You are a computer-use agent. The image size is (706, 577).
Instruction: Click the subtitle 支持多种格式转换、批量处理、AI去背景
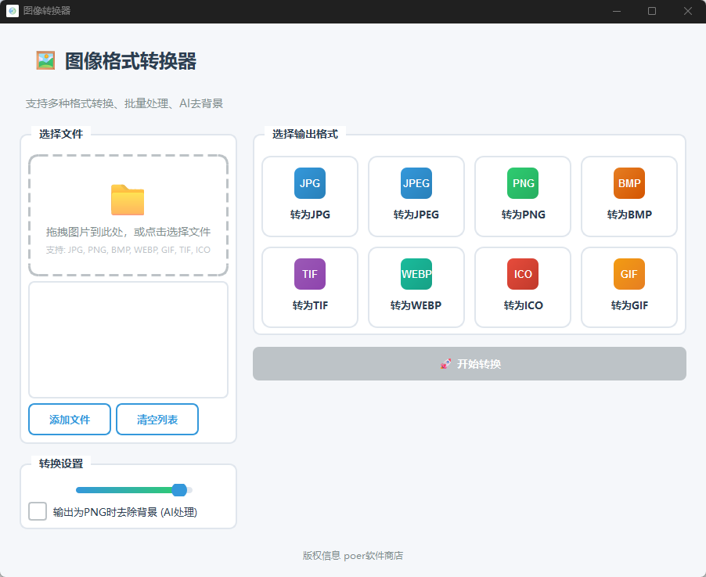[x=124, y=103]
